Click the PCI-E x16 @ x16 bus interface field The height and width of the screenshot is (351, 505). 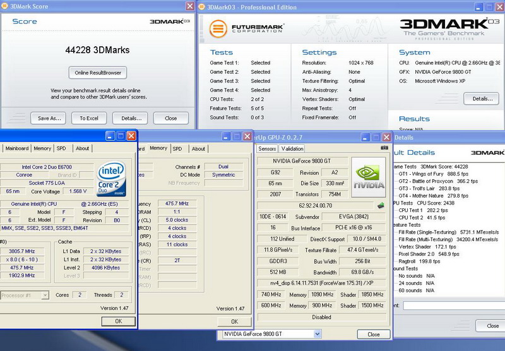point(353,228)
